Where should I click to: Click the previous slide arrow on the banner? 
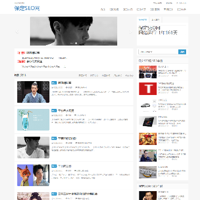[x=17, y=32]
